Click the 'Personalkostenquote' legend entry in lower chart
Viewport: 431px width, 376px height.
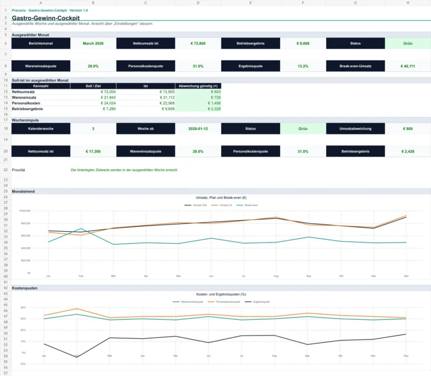[224, 302]
